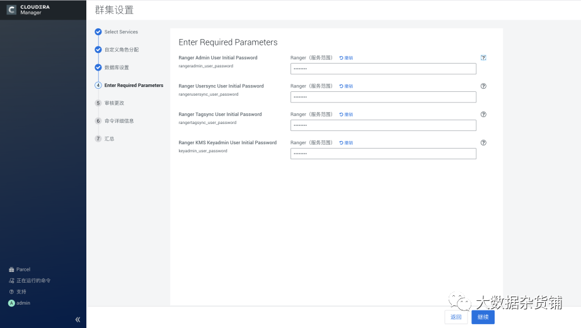581x328 pixels.
Task: Open help for KMS Keyadmin password
Action: tap(483, 143)
